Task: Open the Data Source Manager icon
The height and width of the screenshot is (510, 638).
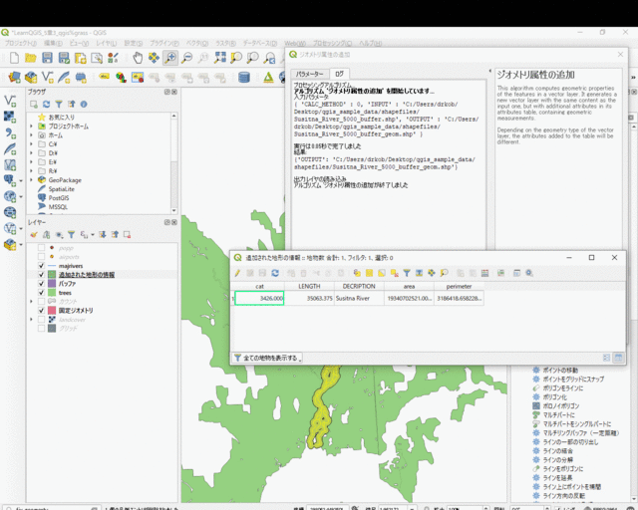Action: (14, 77)
